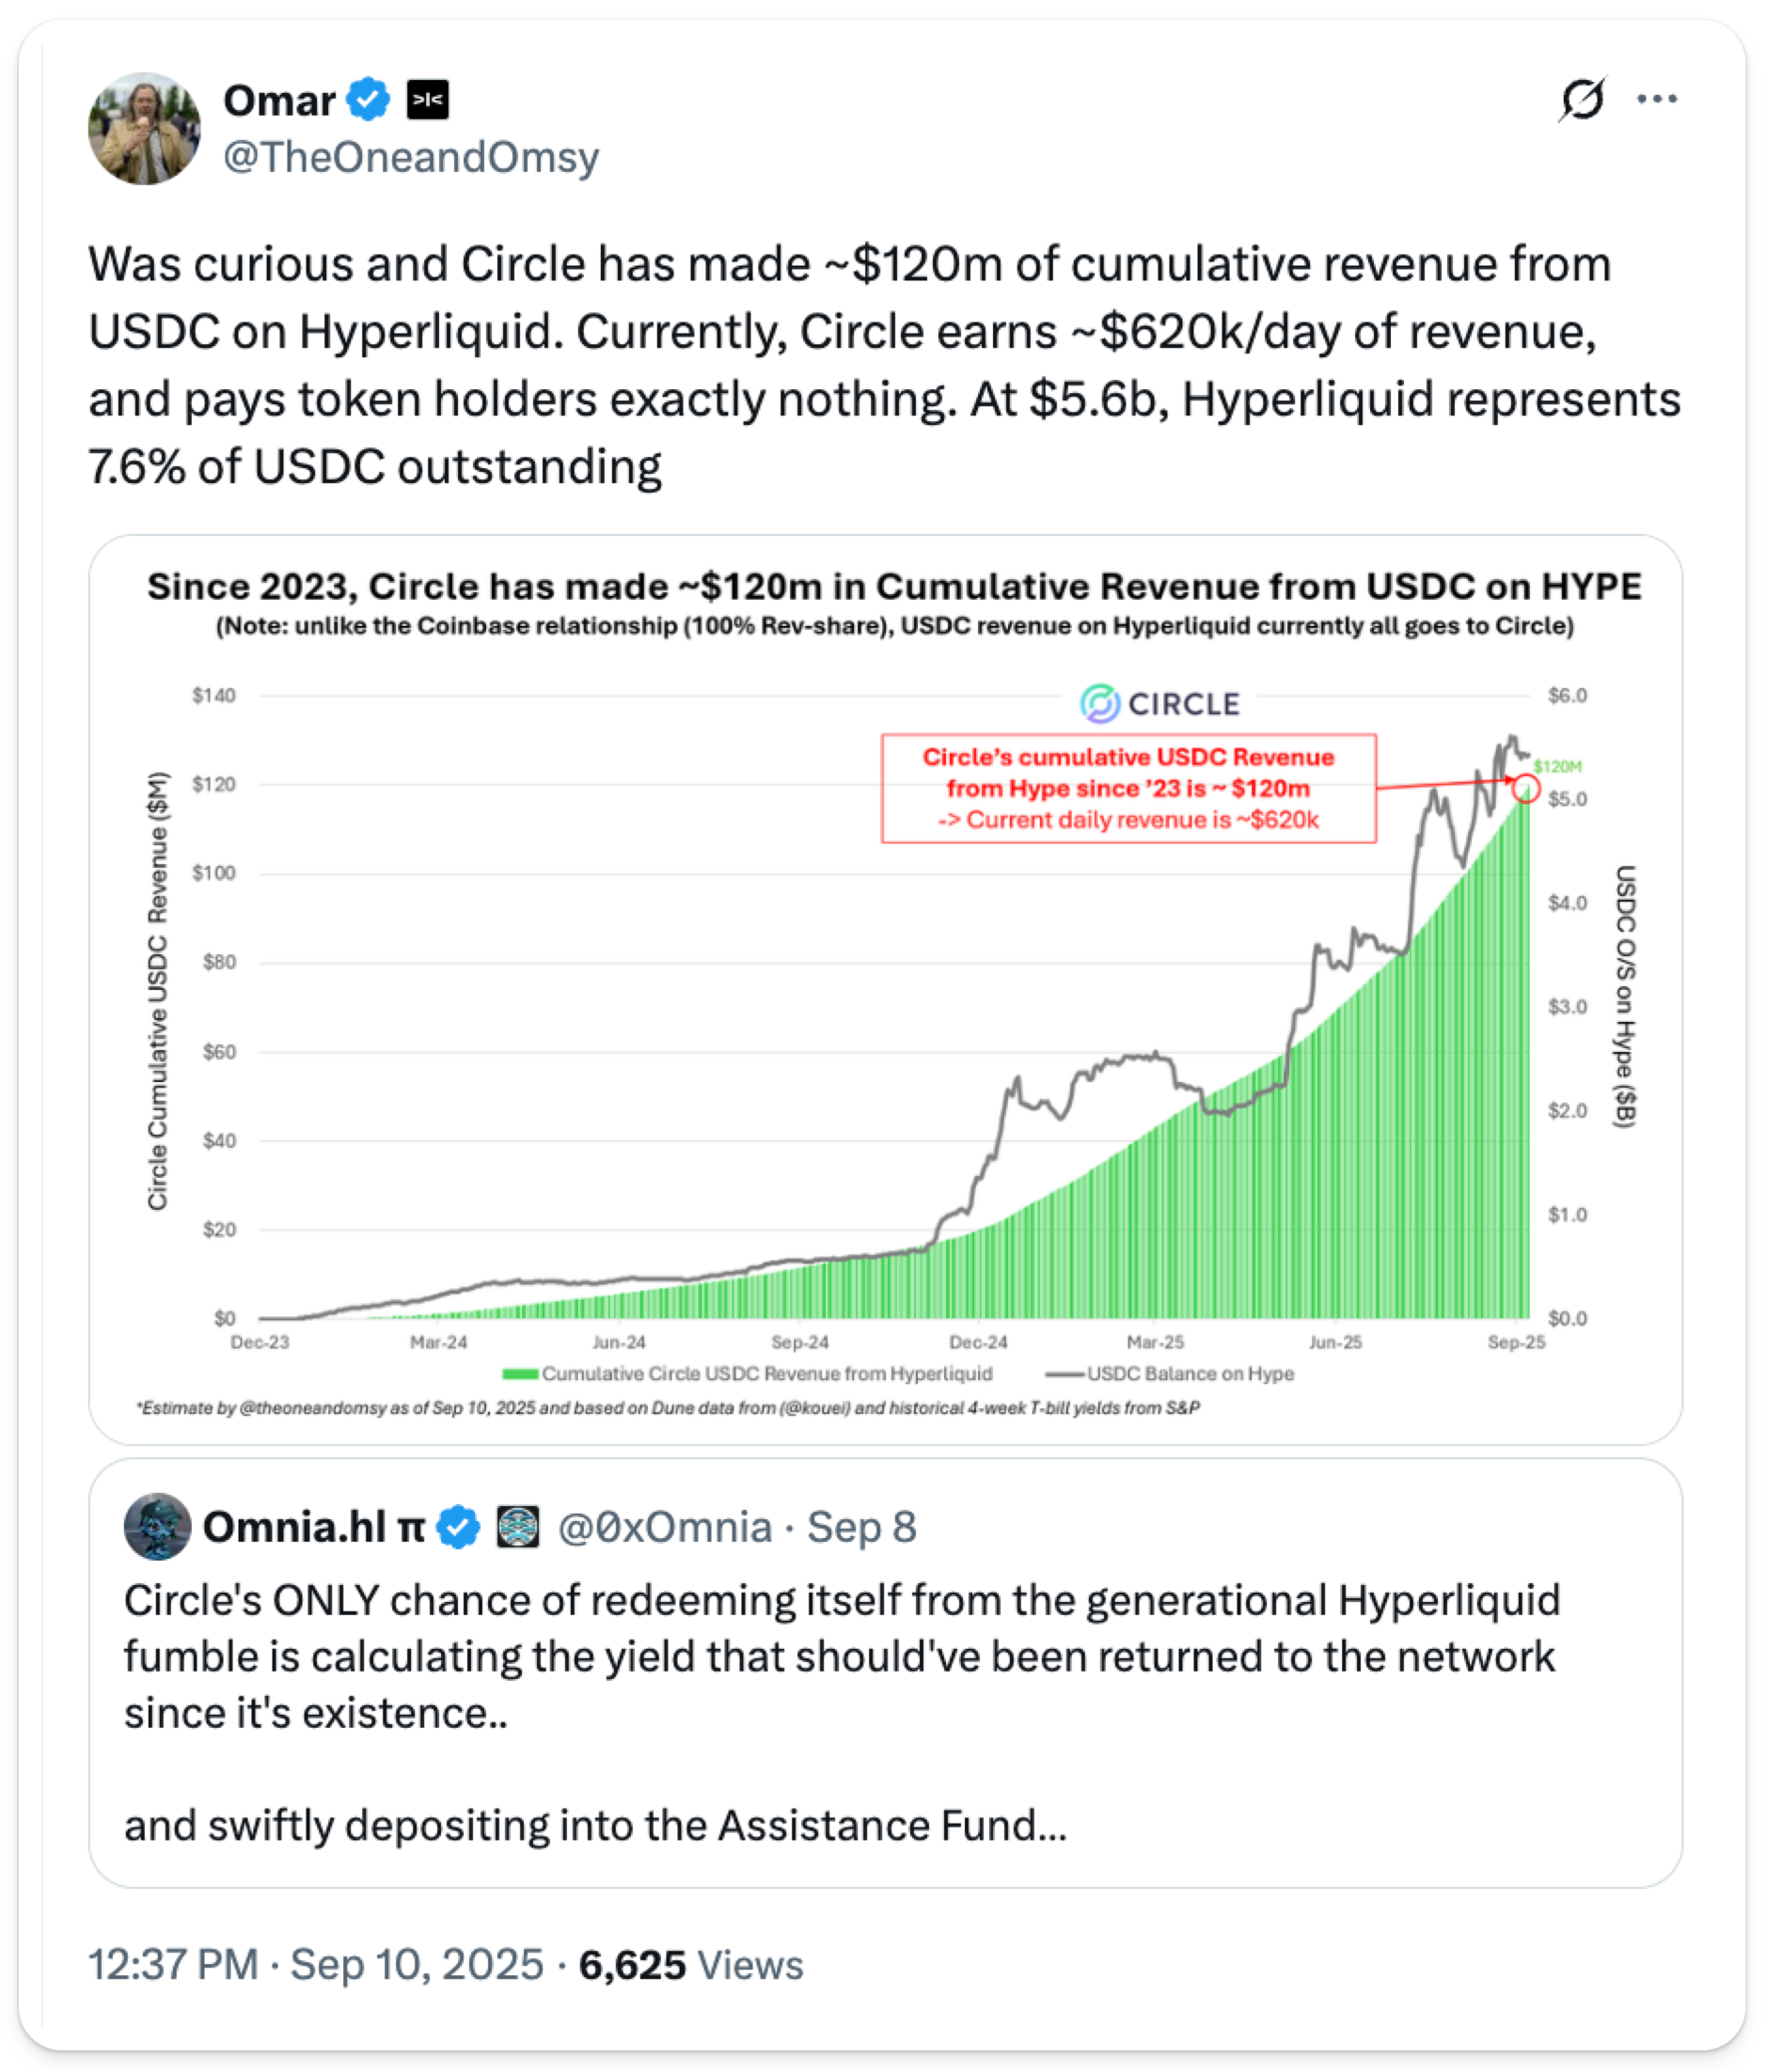Click the 12:37 PM Sep 10, 2025 timestamp
The width and height of the screenshot is (1766, 2072).
(x=316, y=1965)
